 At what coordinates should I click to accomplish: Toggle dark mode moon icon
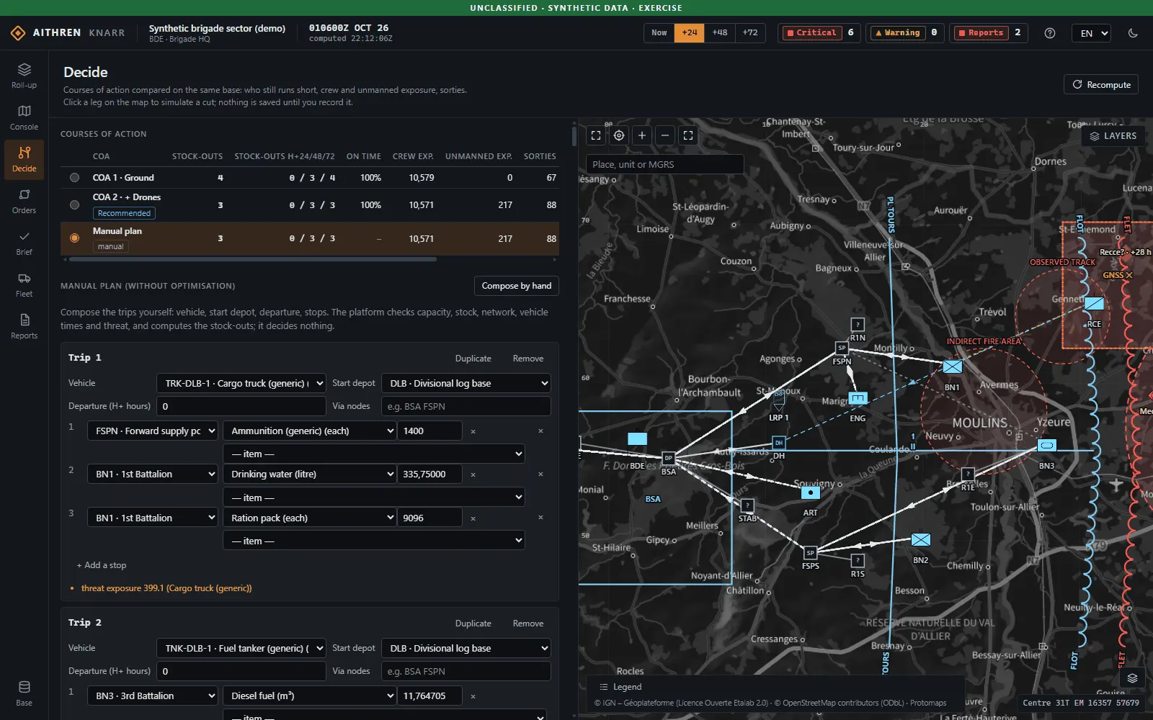click(x=1133, y=33)
